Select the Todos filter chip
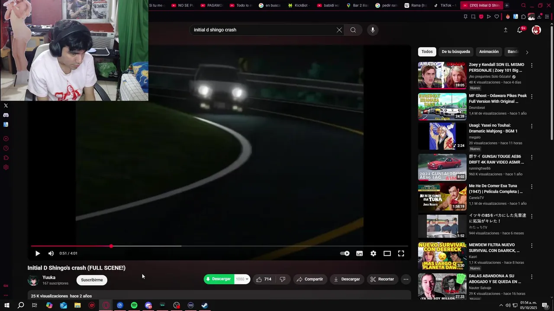The image size is (554, 311). point(427,52)
